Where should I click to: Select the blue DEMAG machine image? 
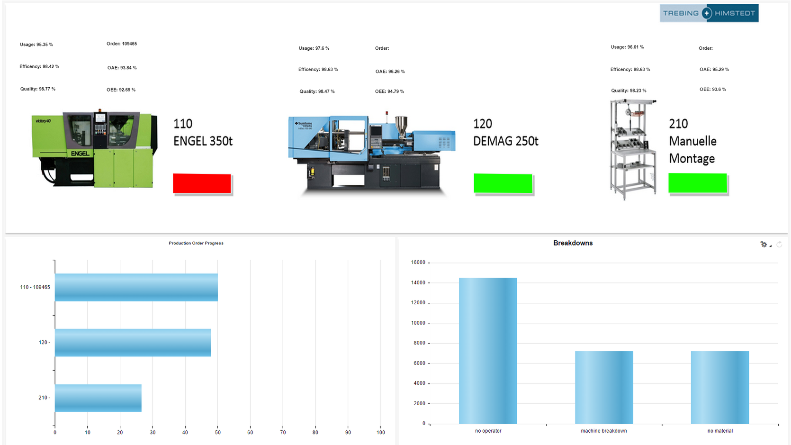coord(371,153)
